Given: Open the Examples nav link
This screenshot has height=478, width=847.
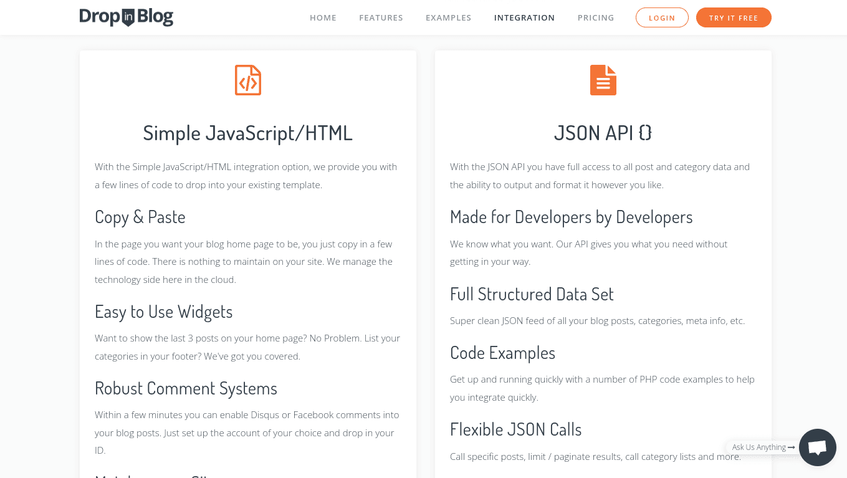Looking at the screenshot, I should coord(448,18).
